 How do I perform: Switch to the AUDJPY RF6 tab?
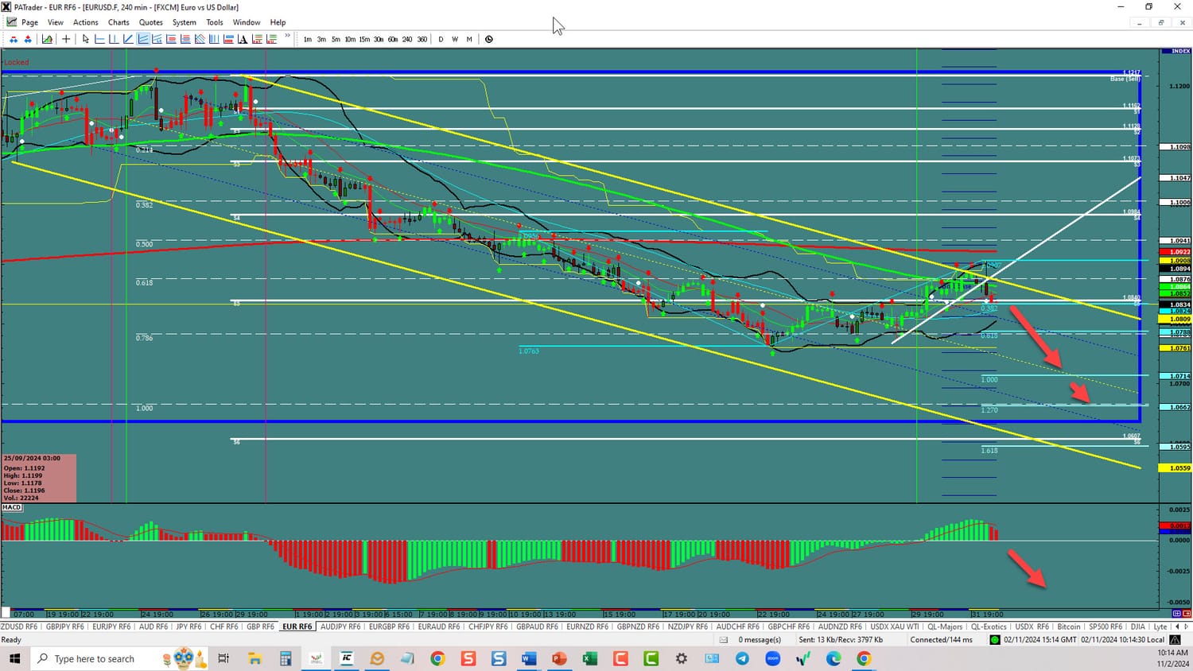pos(340,626)
